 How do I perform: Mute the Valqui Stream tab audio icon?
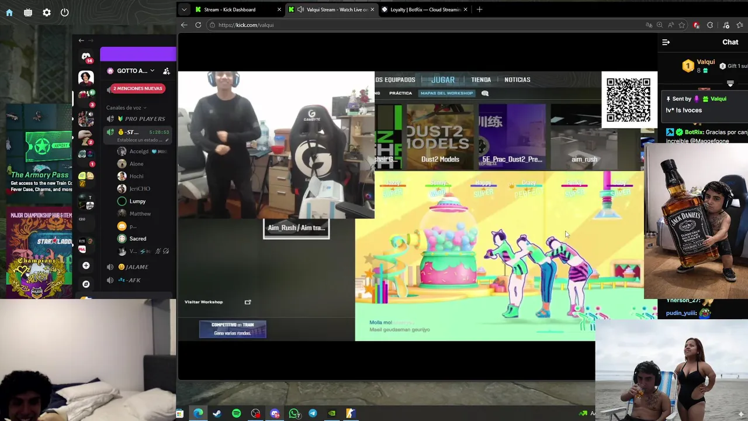(x=300, y=9)
